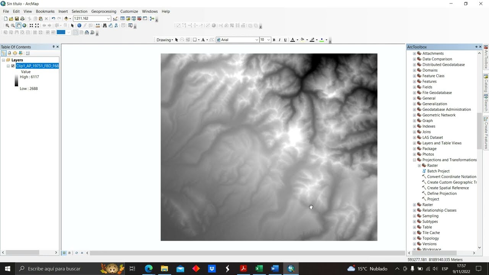Open the Find binoculars tool
Screen dimensions: 489x275
coord(105,26)
